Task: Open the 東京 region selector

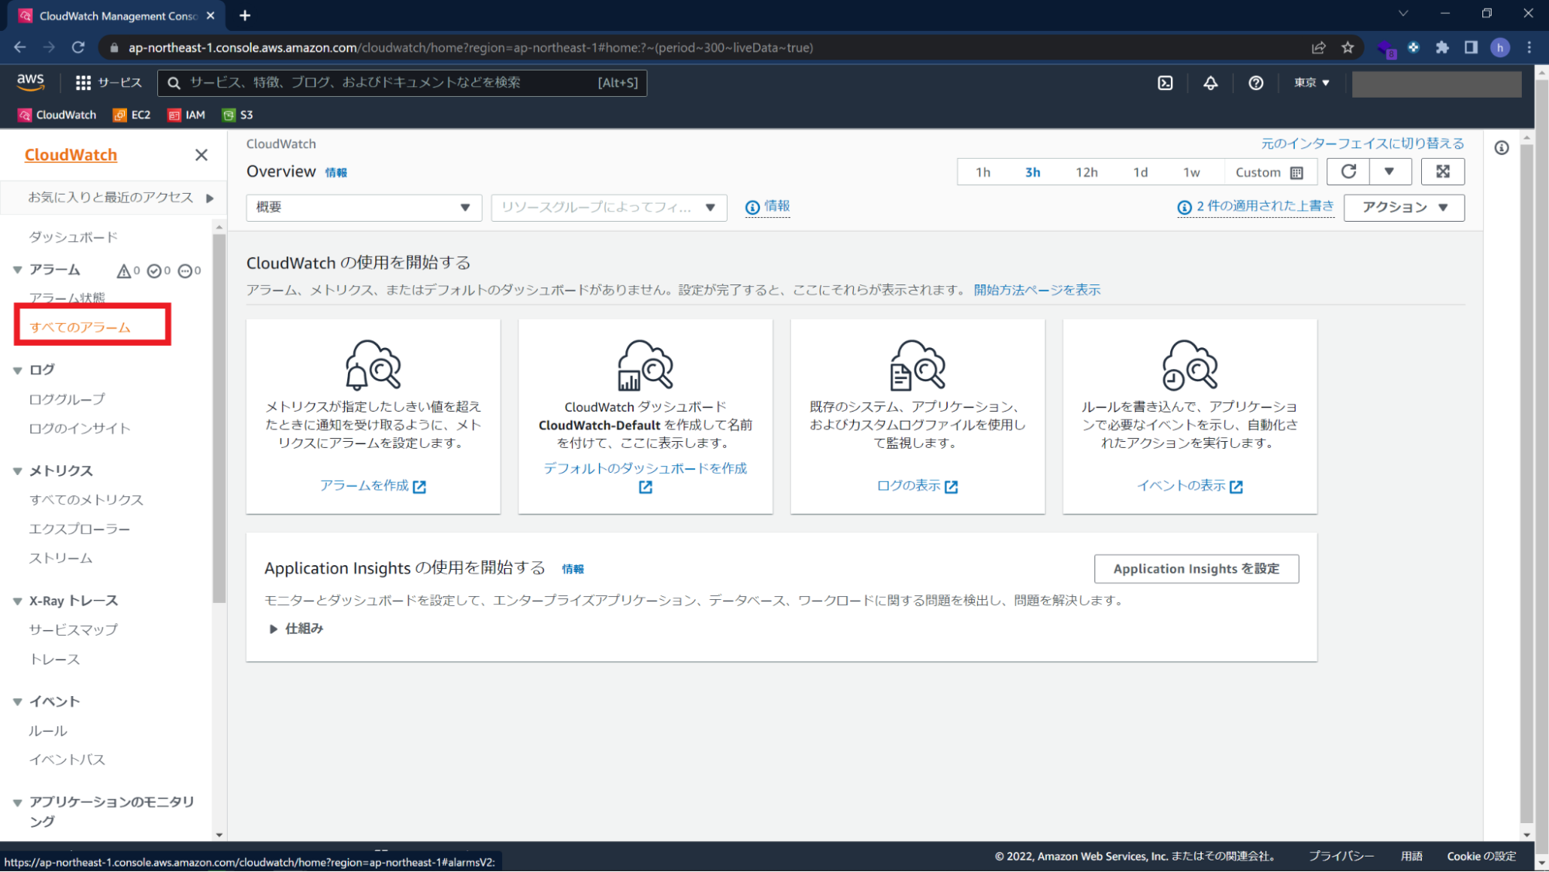Action: [x=1311, y=83]
